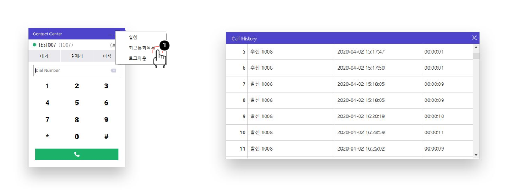
Task: Tap keypad digit 1
Action: point(47,86)
